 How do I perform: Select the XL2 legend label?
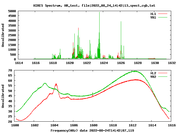tap(153, 73)
